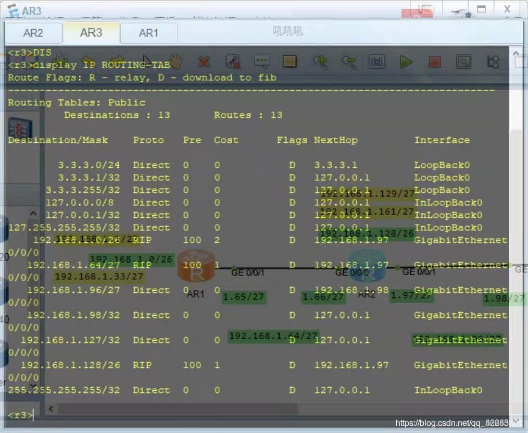
Task: Collapse device panel with up chevron
Action: click(33, 213)
